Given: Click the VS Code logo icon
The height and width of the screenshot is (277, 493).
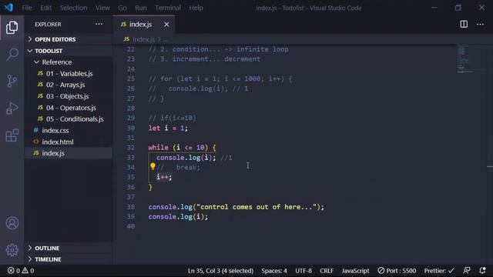Looking at the screenshot, I should pyautogui.click(x=8, y=8).
